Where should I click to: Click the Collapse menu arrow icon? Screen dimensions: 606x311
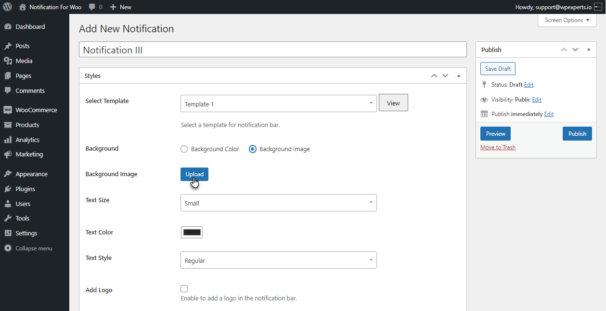[x=8, y=248]
